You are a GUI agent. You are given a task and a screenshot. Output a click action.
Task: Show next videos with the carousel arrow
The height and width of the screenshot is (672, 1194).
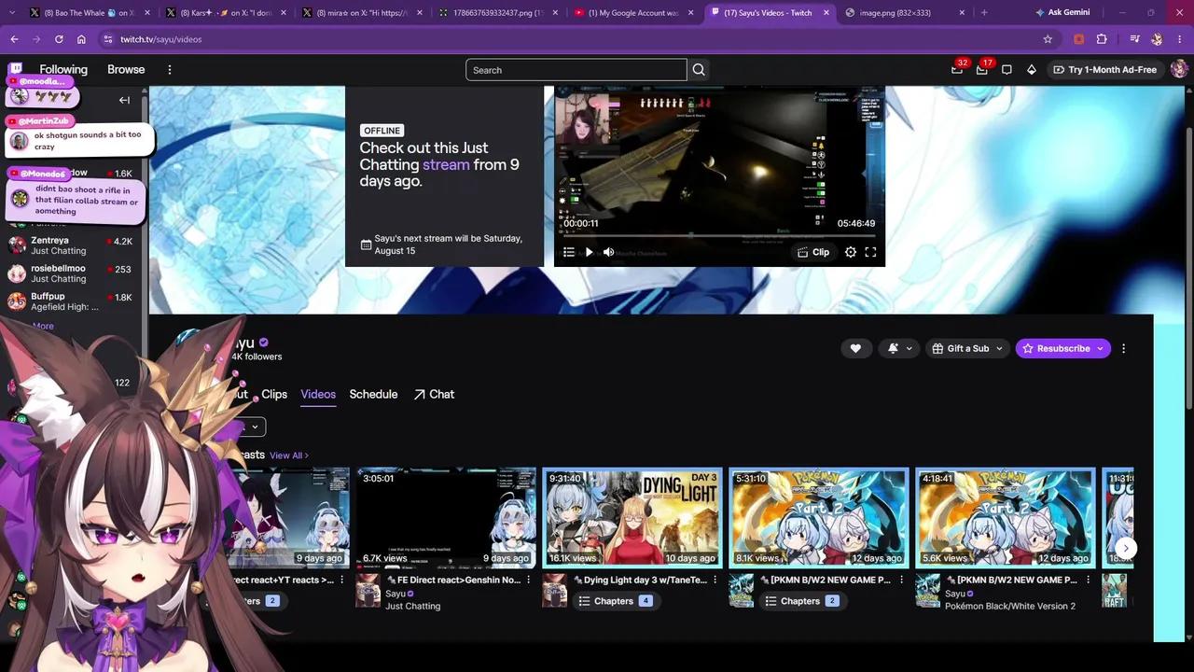[1126, 548]
